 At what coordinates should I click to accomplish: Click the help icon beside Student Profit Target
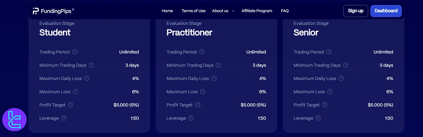70,105
